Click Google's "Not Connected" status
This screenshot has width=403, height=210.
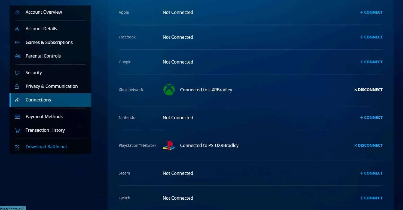(178, 62)
